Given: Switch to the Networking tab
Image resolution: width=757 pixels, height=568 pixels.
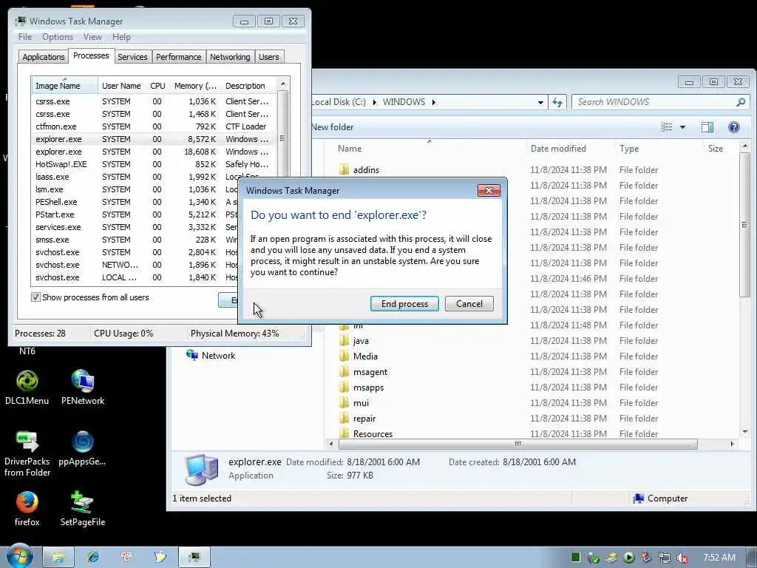Looking at the screenshot, I should (230, 57).
